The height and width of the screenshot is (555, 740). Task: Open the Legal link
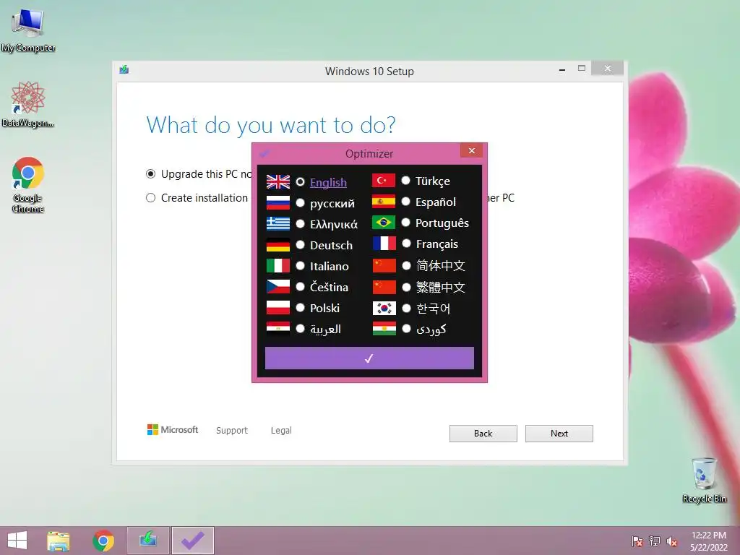281,431
